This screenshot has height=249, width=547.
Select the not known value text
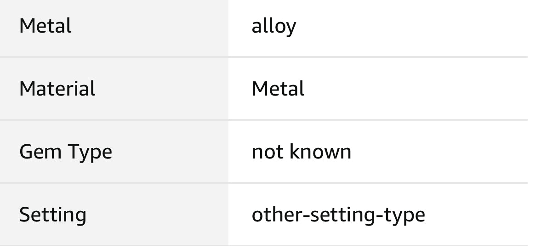click(x=301, y=152)
